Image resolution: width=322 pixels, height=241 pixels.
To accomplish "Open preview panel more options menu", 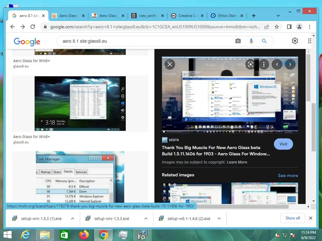I will (264, 64).
